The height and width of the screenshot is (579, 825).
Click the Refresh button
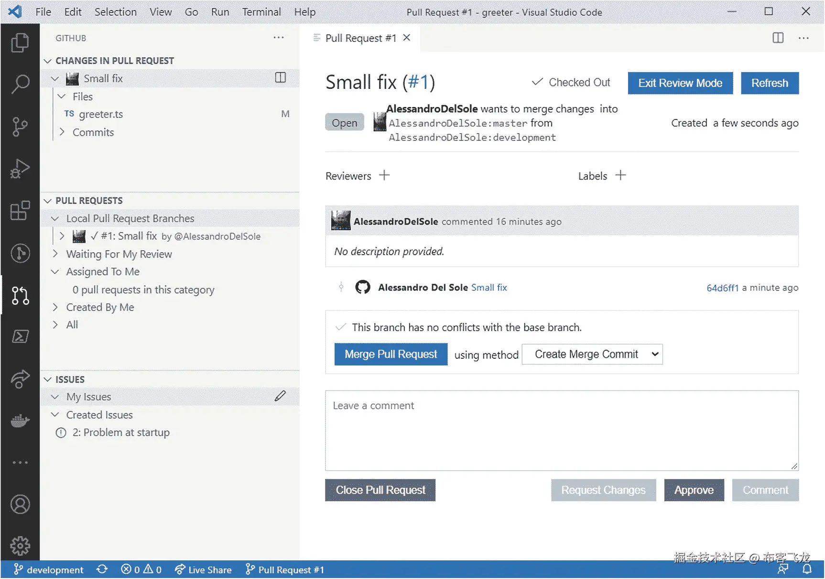coord(770,83)
